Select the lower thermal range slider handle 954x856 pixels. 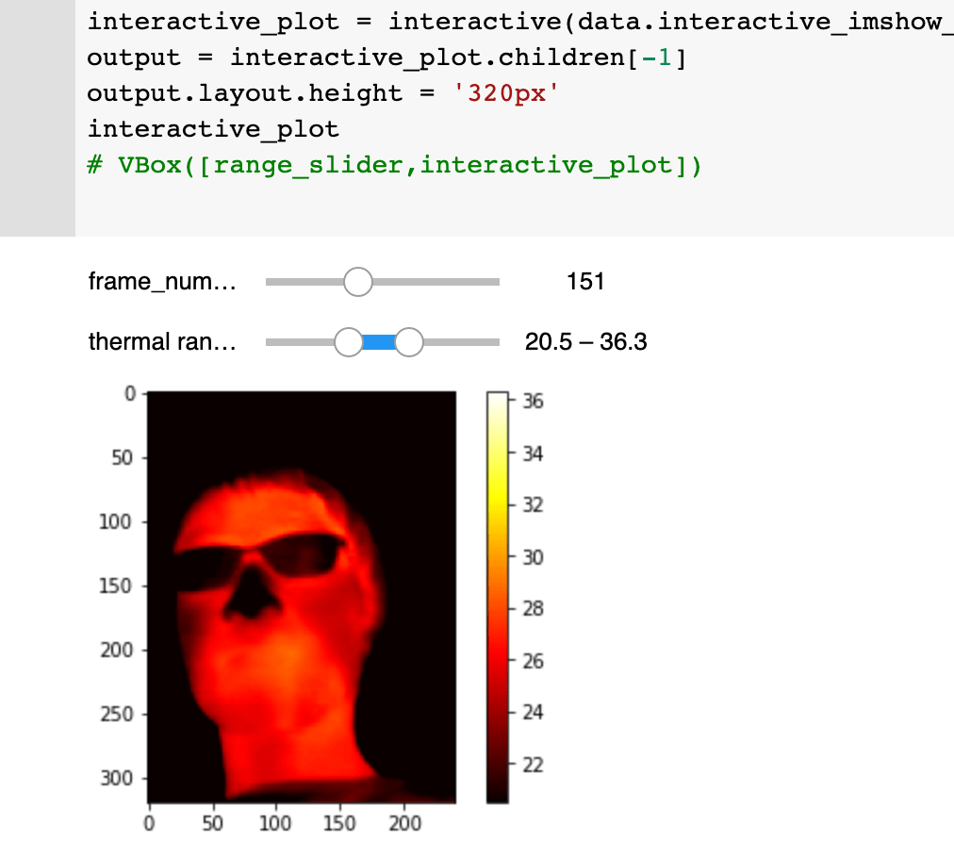click(349, 342)
